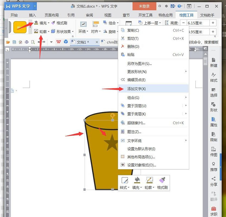Screen dimensions: 226x217
Task: Open 轮廓 dropdown in mini toolbar
Action: pyautogui.click(x=149, y=183)
